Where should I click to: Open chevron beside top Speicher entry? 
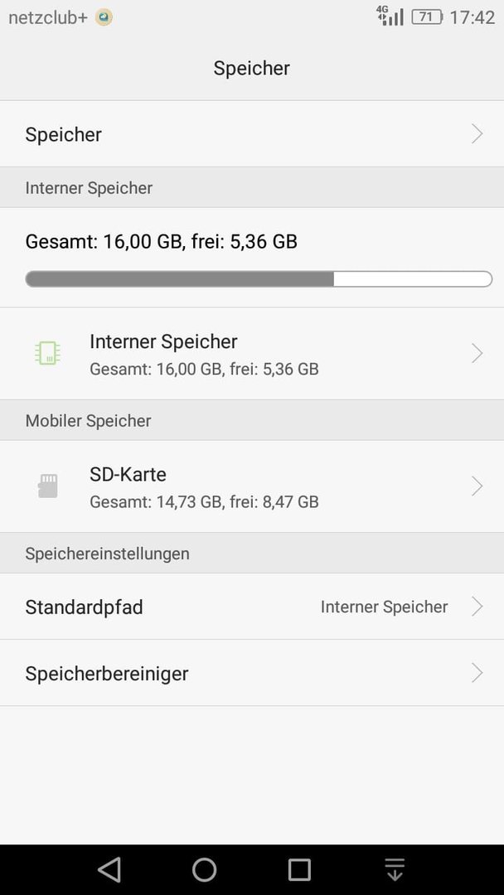tap(477, 134)
